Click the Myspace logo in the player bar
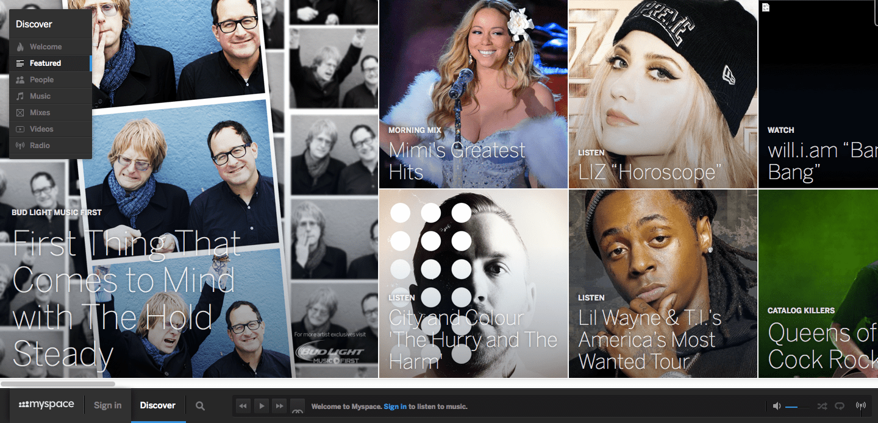The image size is (878, 423). [46, 404]
